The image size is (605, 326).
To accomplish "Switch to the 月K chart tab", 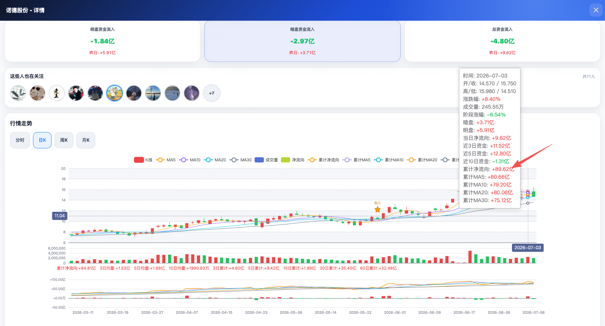I will 86,140.
